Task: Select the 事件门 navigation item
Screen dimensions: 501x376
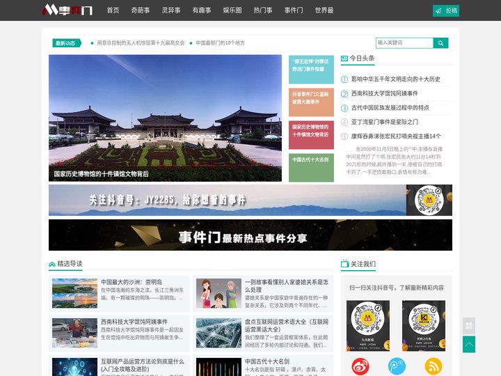Action: [x=294, y=10]
